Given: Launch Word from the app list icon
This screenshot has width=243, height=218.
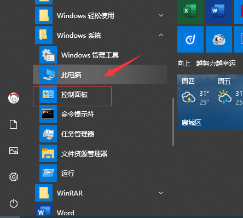Looking at the screenshot, I should click(x=44, y=211).
